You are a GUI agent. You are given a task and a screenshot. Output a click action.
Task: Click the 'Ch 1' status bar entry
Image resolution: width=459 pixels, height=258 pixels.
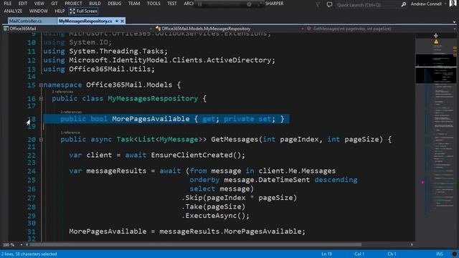(392, 254)
